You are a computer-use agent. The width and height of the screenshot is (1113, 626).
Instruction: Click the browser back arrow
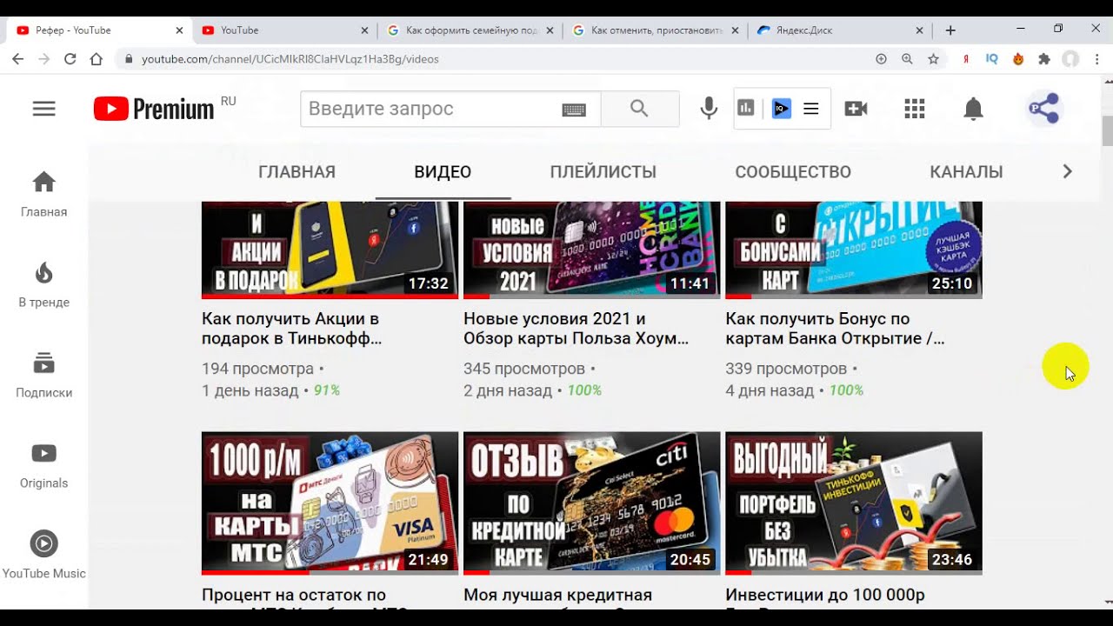pyautogui.click(x=17, y=59)
